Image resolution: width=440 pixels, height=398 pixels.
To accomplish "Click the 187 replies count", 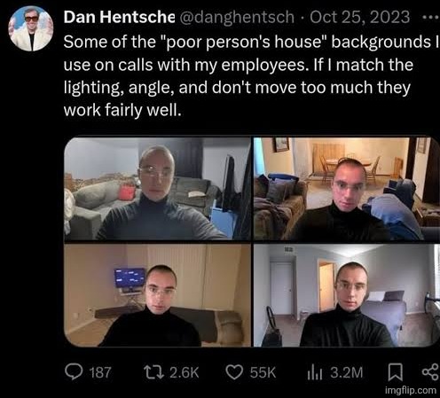I will (x=100, y=372).
